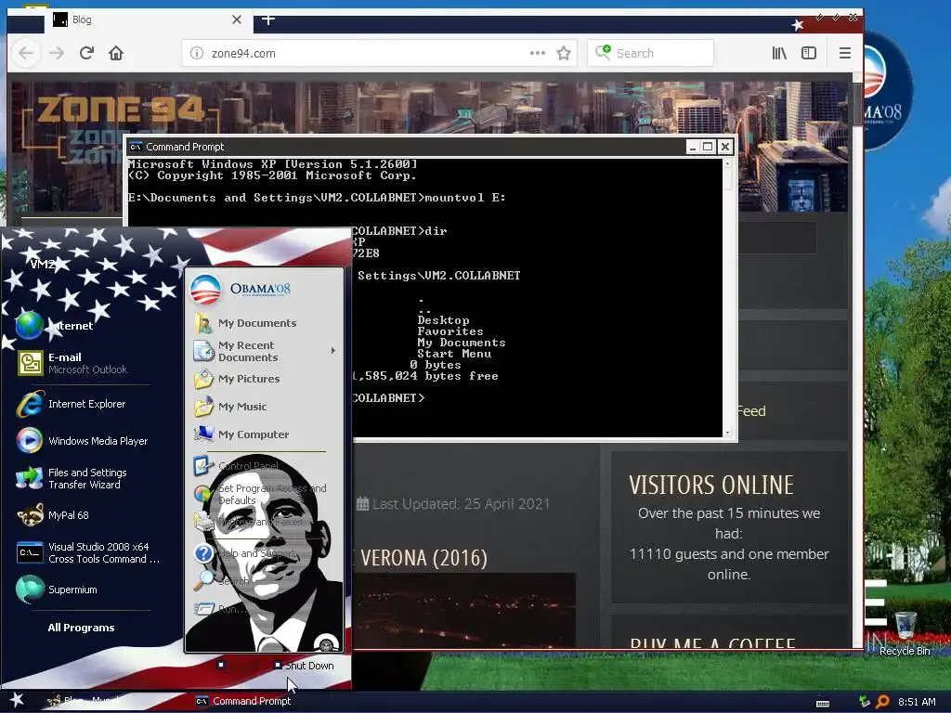
Task: Launch Supermium from Start menu
Action: pos(57,590)
